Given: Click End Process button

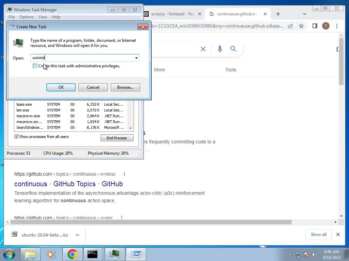Looking at the screenshot, I should (x=117, y=138).
